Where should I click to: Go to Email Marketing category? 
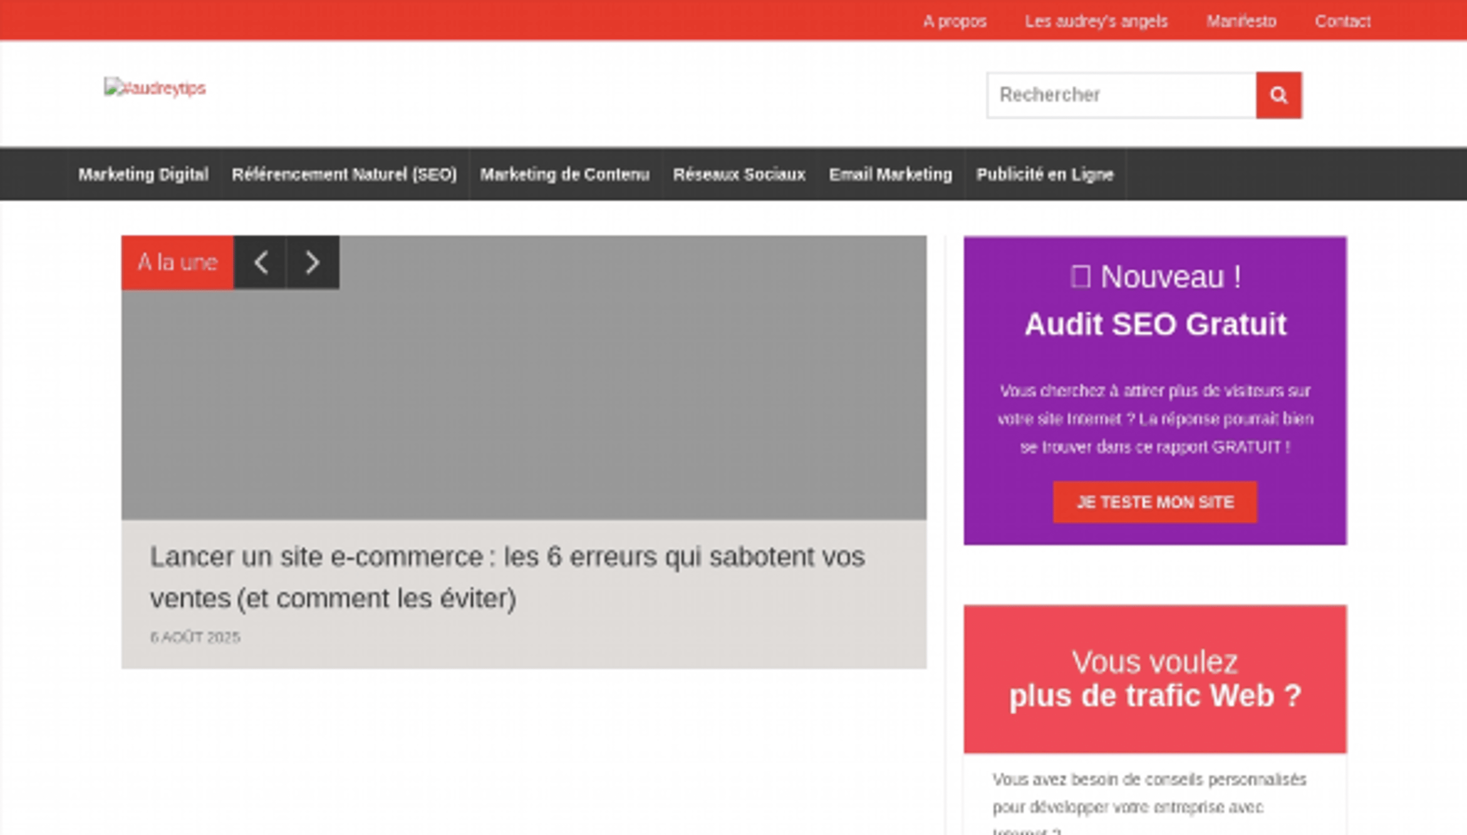pos(890,174)
